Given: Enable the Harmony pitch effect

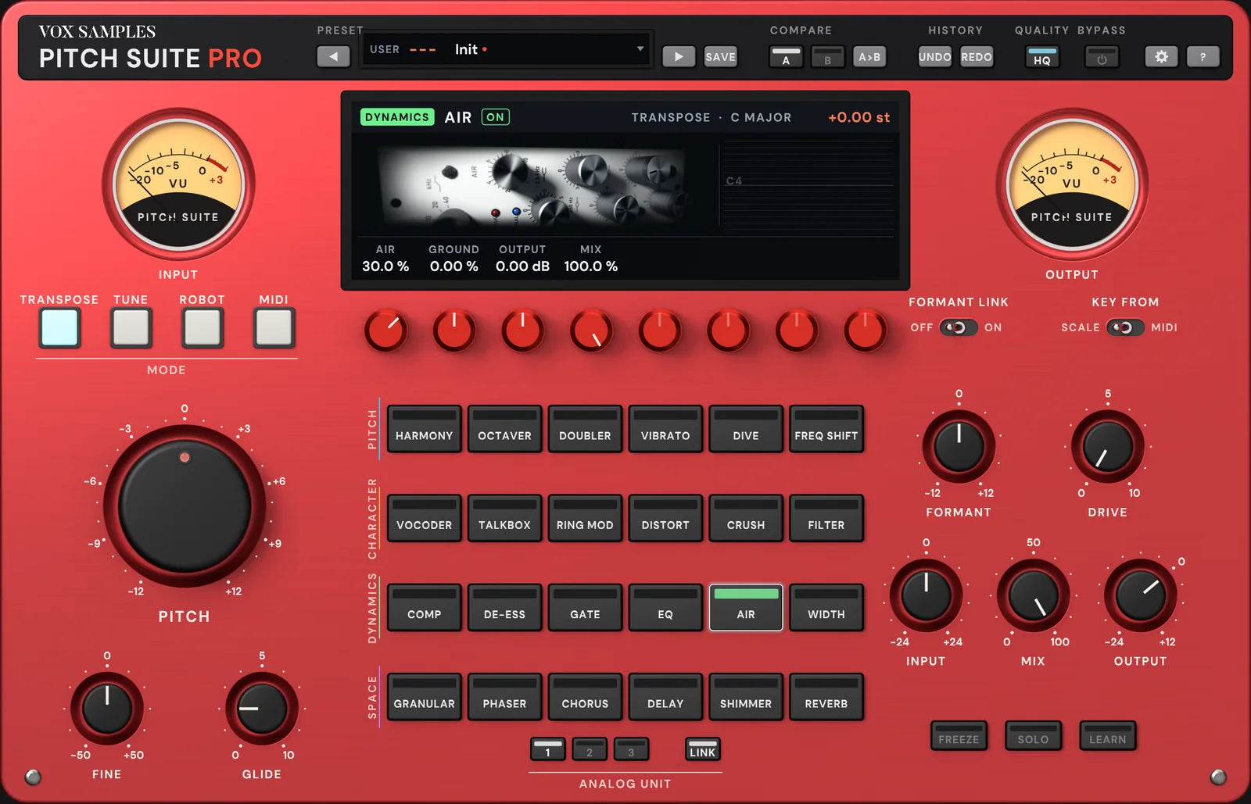Looking at the screenshot, I should 424,428.
